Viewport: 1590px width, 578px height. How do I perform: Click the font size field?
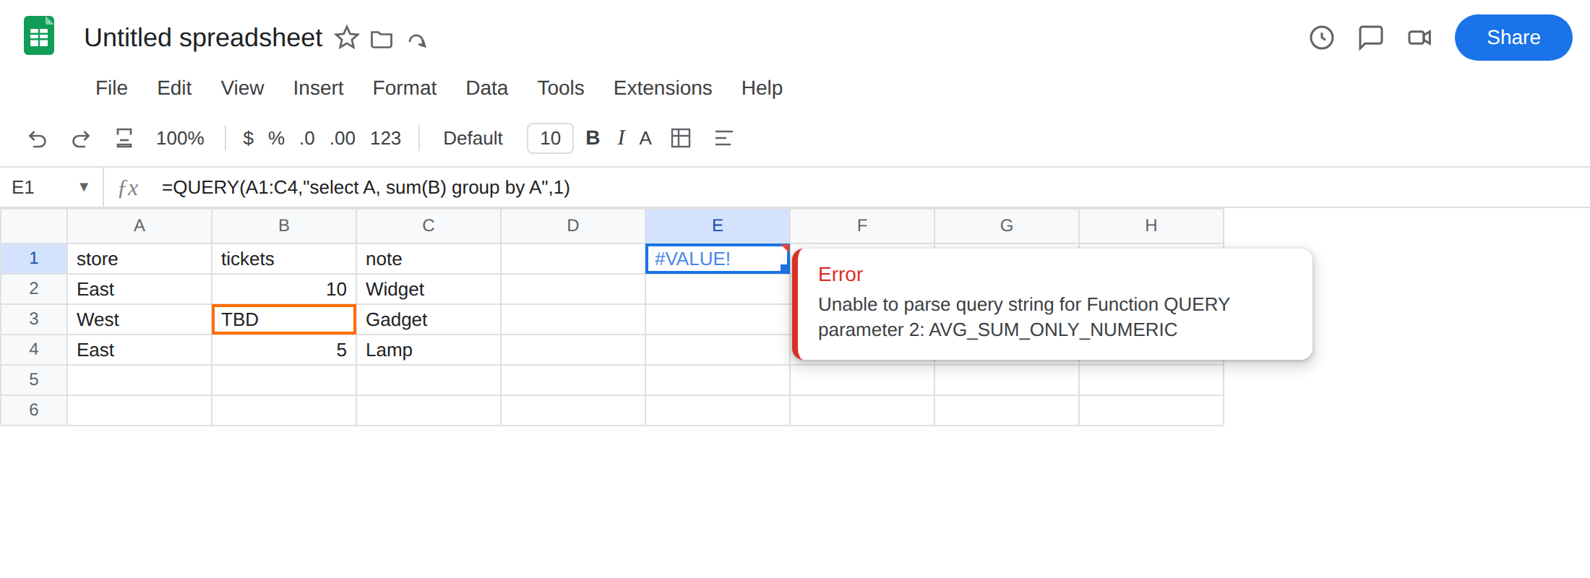coord(550,138)
